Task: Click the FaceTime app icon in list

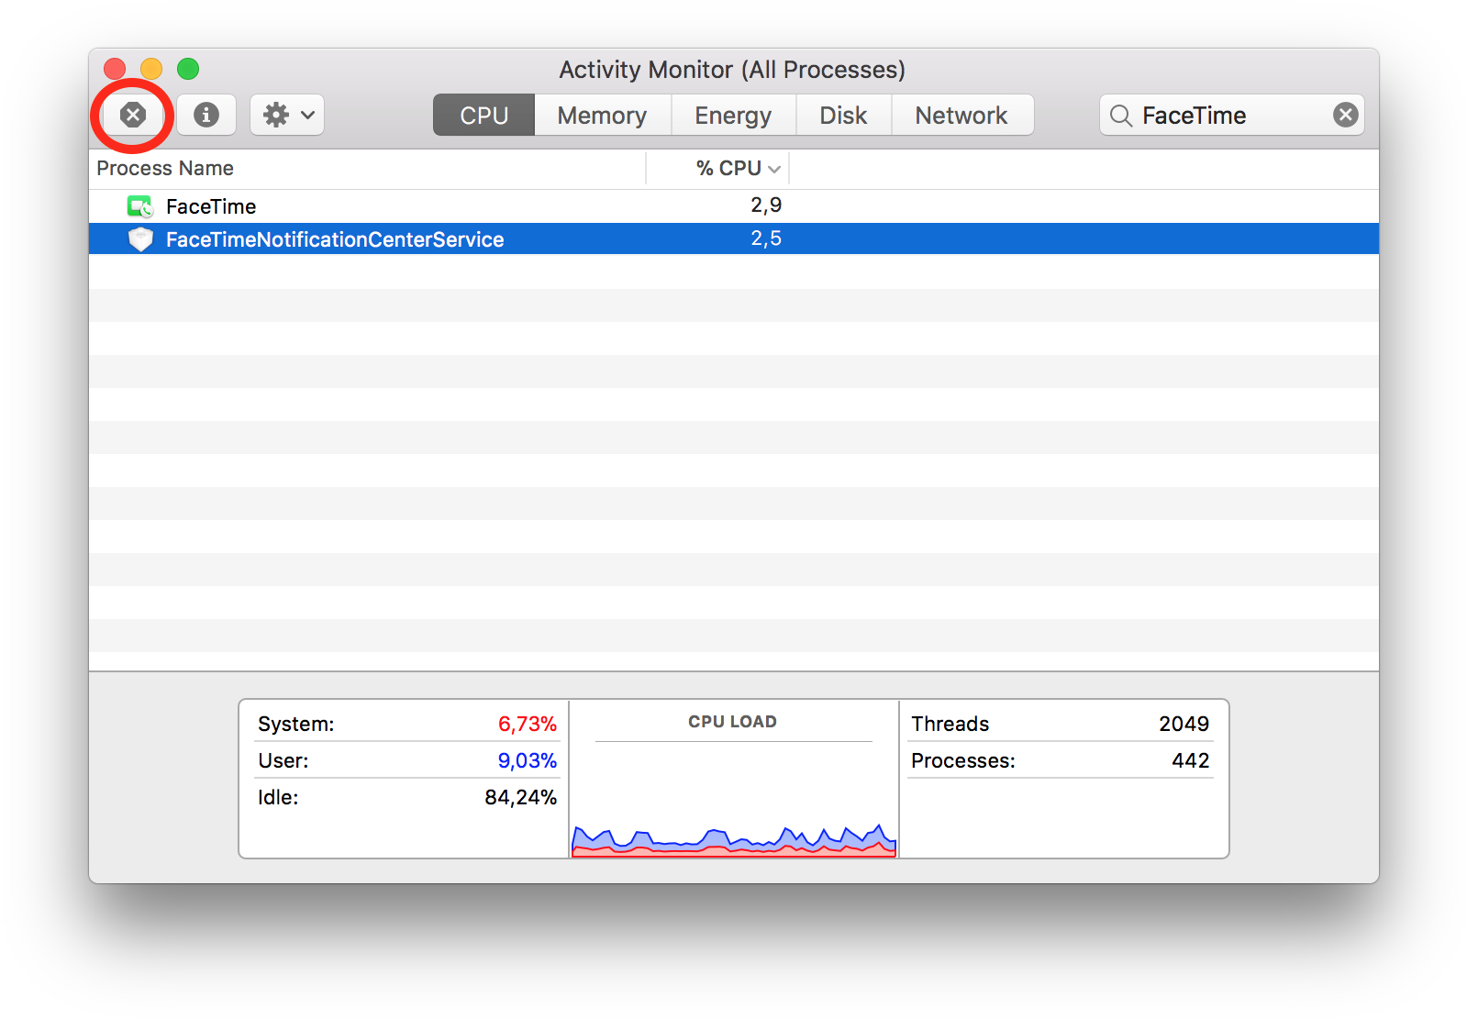Action: coord(139,206)
